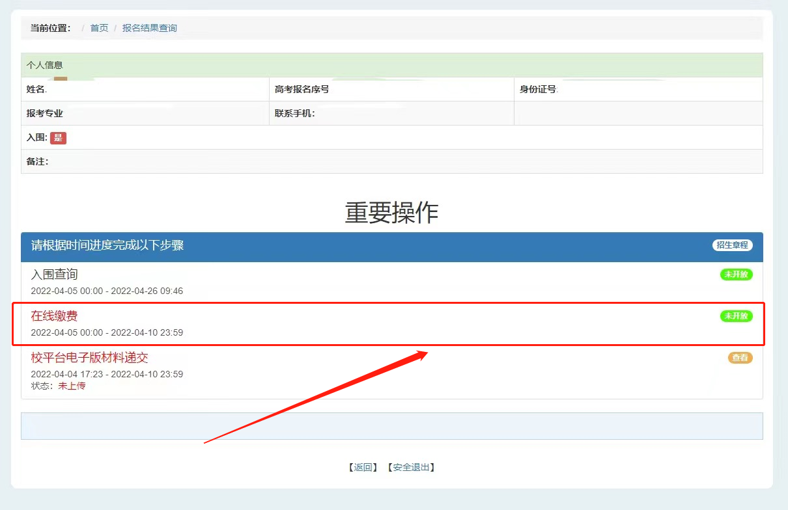This screenshot has height=510, width=788.
Task: Open the 校平台电子版材料递交 link
Action: [90, 358]
